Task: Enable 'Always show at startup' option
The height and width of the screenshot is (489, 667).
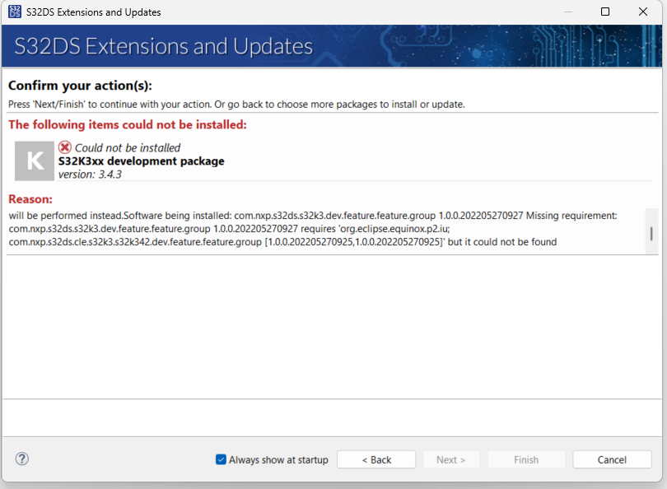Action: coord(221,459)
